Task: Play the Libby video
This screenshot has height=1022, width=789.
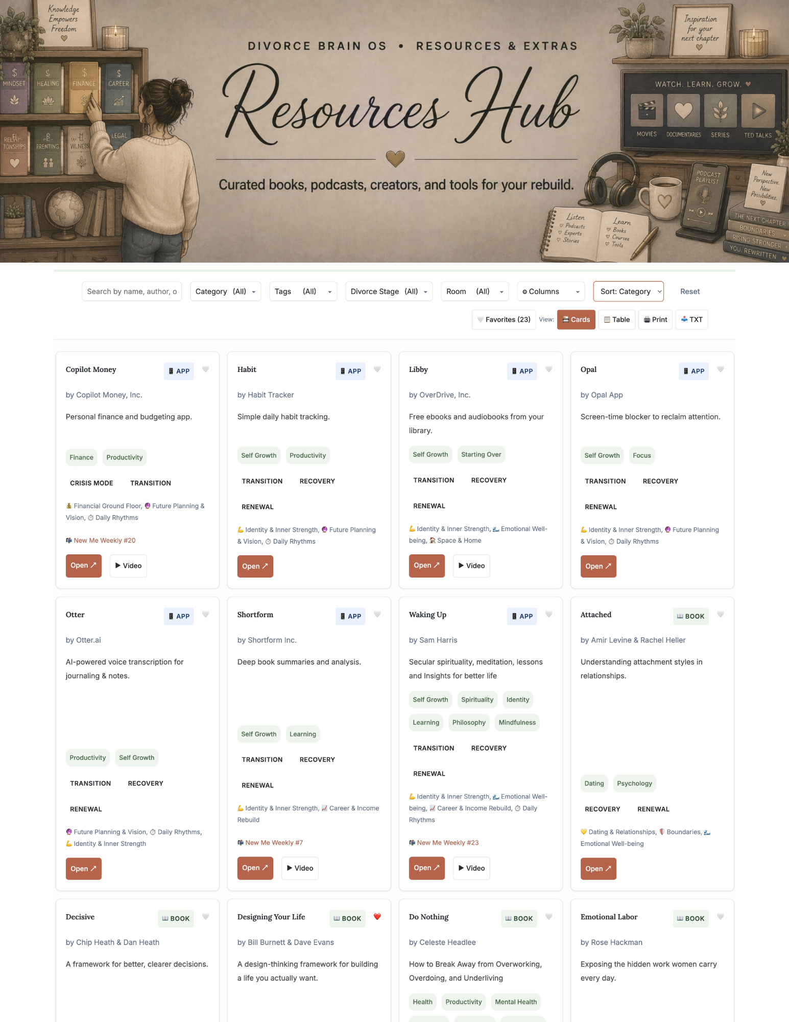Action: click(471, 566)
